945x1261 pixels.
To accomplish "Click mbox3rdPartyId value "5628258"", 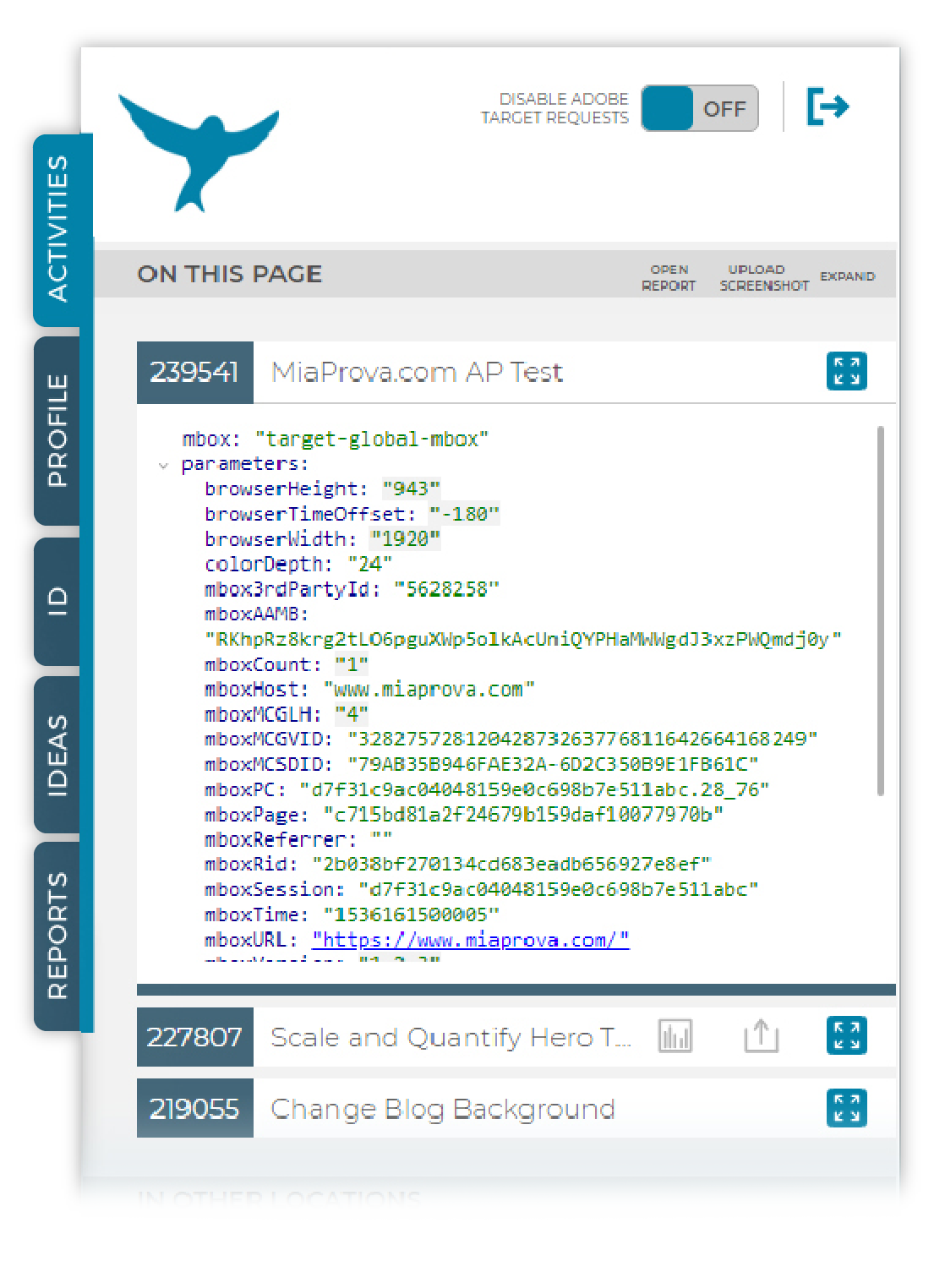I will (446, 589).
